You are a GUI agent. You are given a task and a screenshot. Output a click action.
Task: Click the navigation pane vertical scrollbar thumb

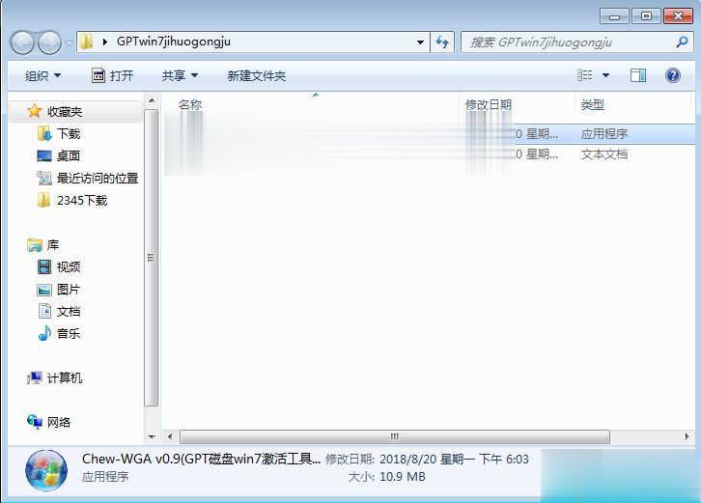click(x=151, y=258)
